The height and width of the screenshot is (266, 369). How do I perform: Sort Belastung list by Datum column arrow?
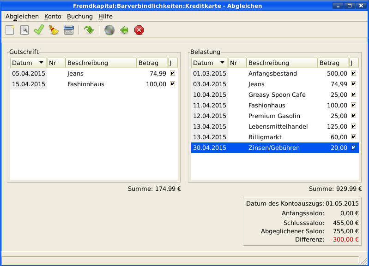[x=222, y=63]
